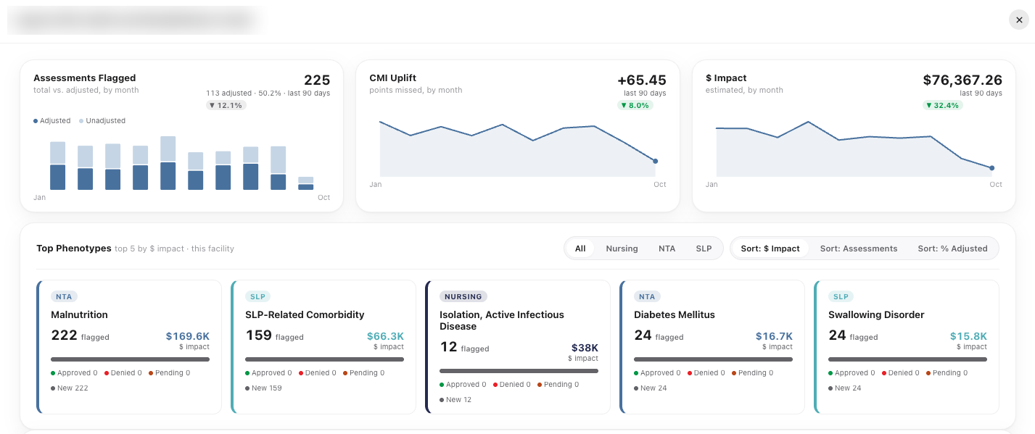Click the $66.3K impact value
This screenshot has height=434, width=1035.
pos(385,336)
